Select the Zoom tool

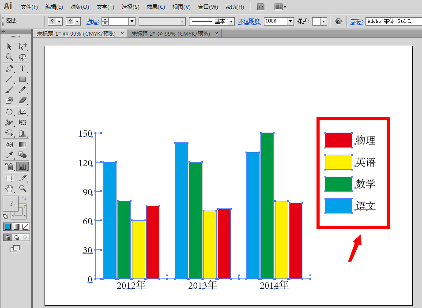click(23, 189)
